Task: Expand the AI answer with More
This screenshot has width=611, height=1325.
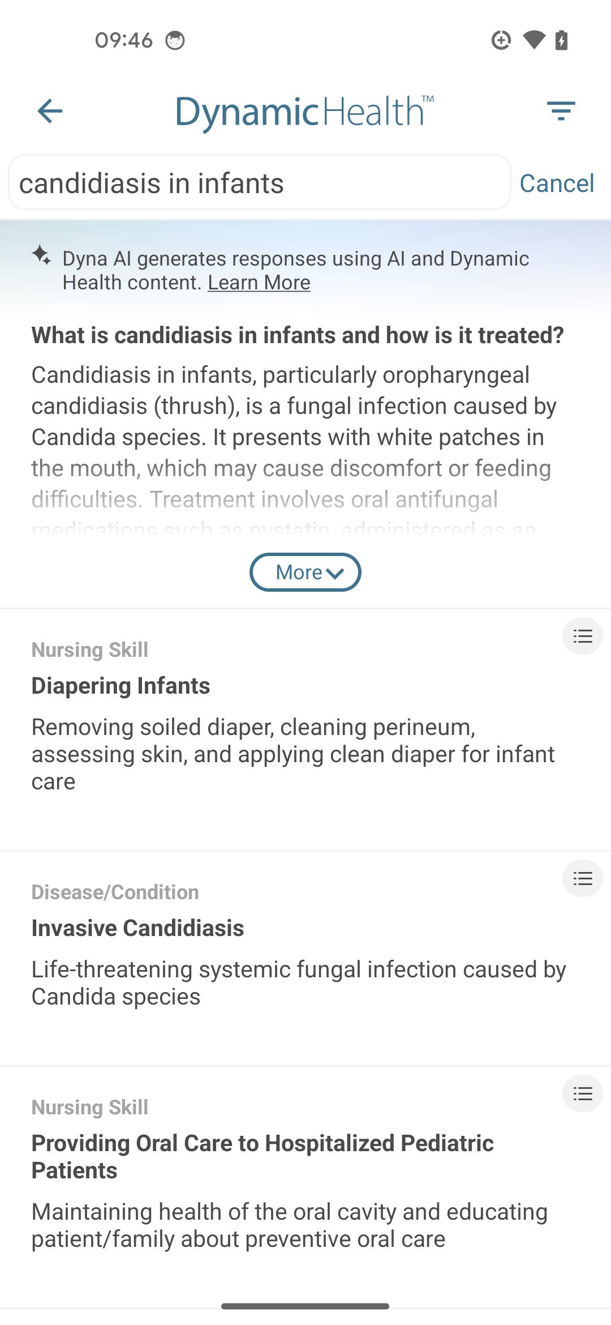Action: coord(305,572)
